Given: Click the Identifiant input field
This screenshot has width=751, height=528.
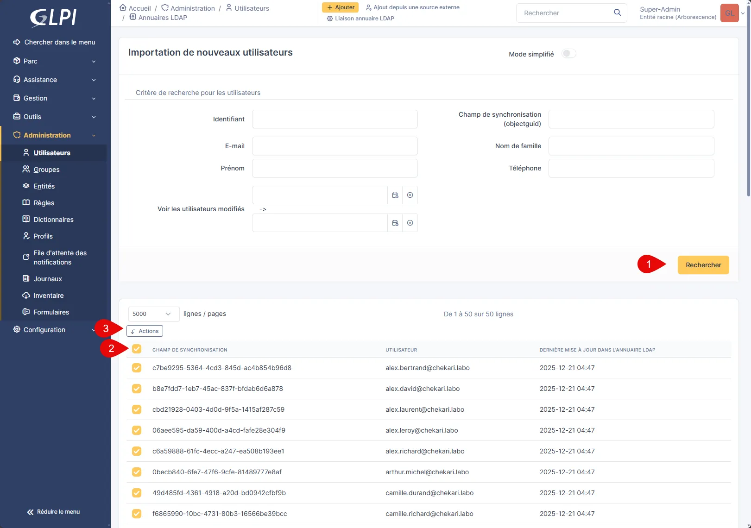Looking at the screenshot, I should point(334,119).
